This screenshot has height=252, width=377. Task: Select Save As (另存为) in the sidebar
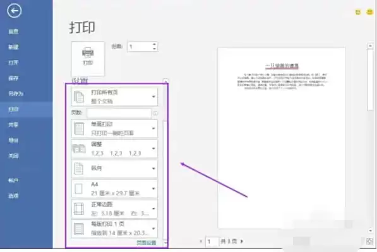point(16,93)
